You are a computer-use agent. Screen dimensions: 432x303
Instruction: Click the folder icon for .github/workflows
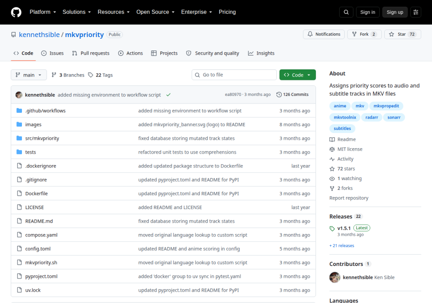[19, 111]
